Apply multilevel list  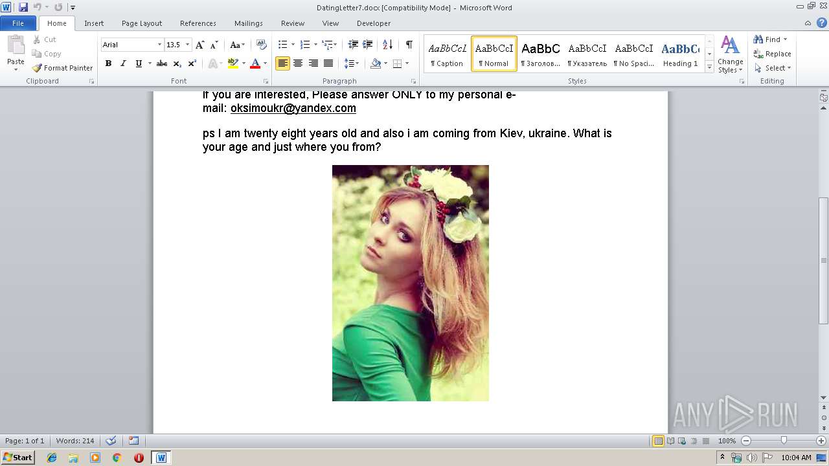coord(327,45)
